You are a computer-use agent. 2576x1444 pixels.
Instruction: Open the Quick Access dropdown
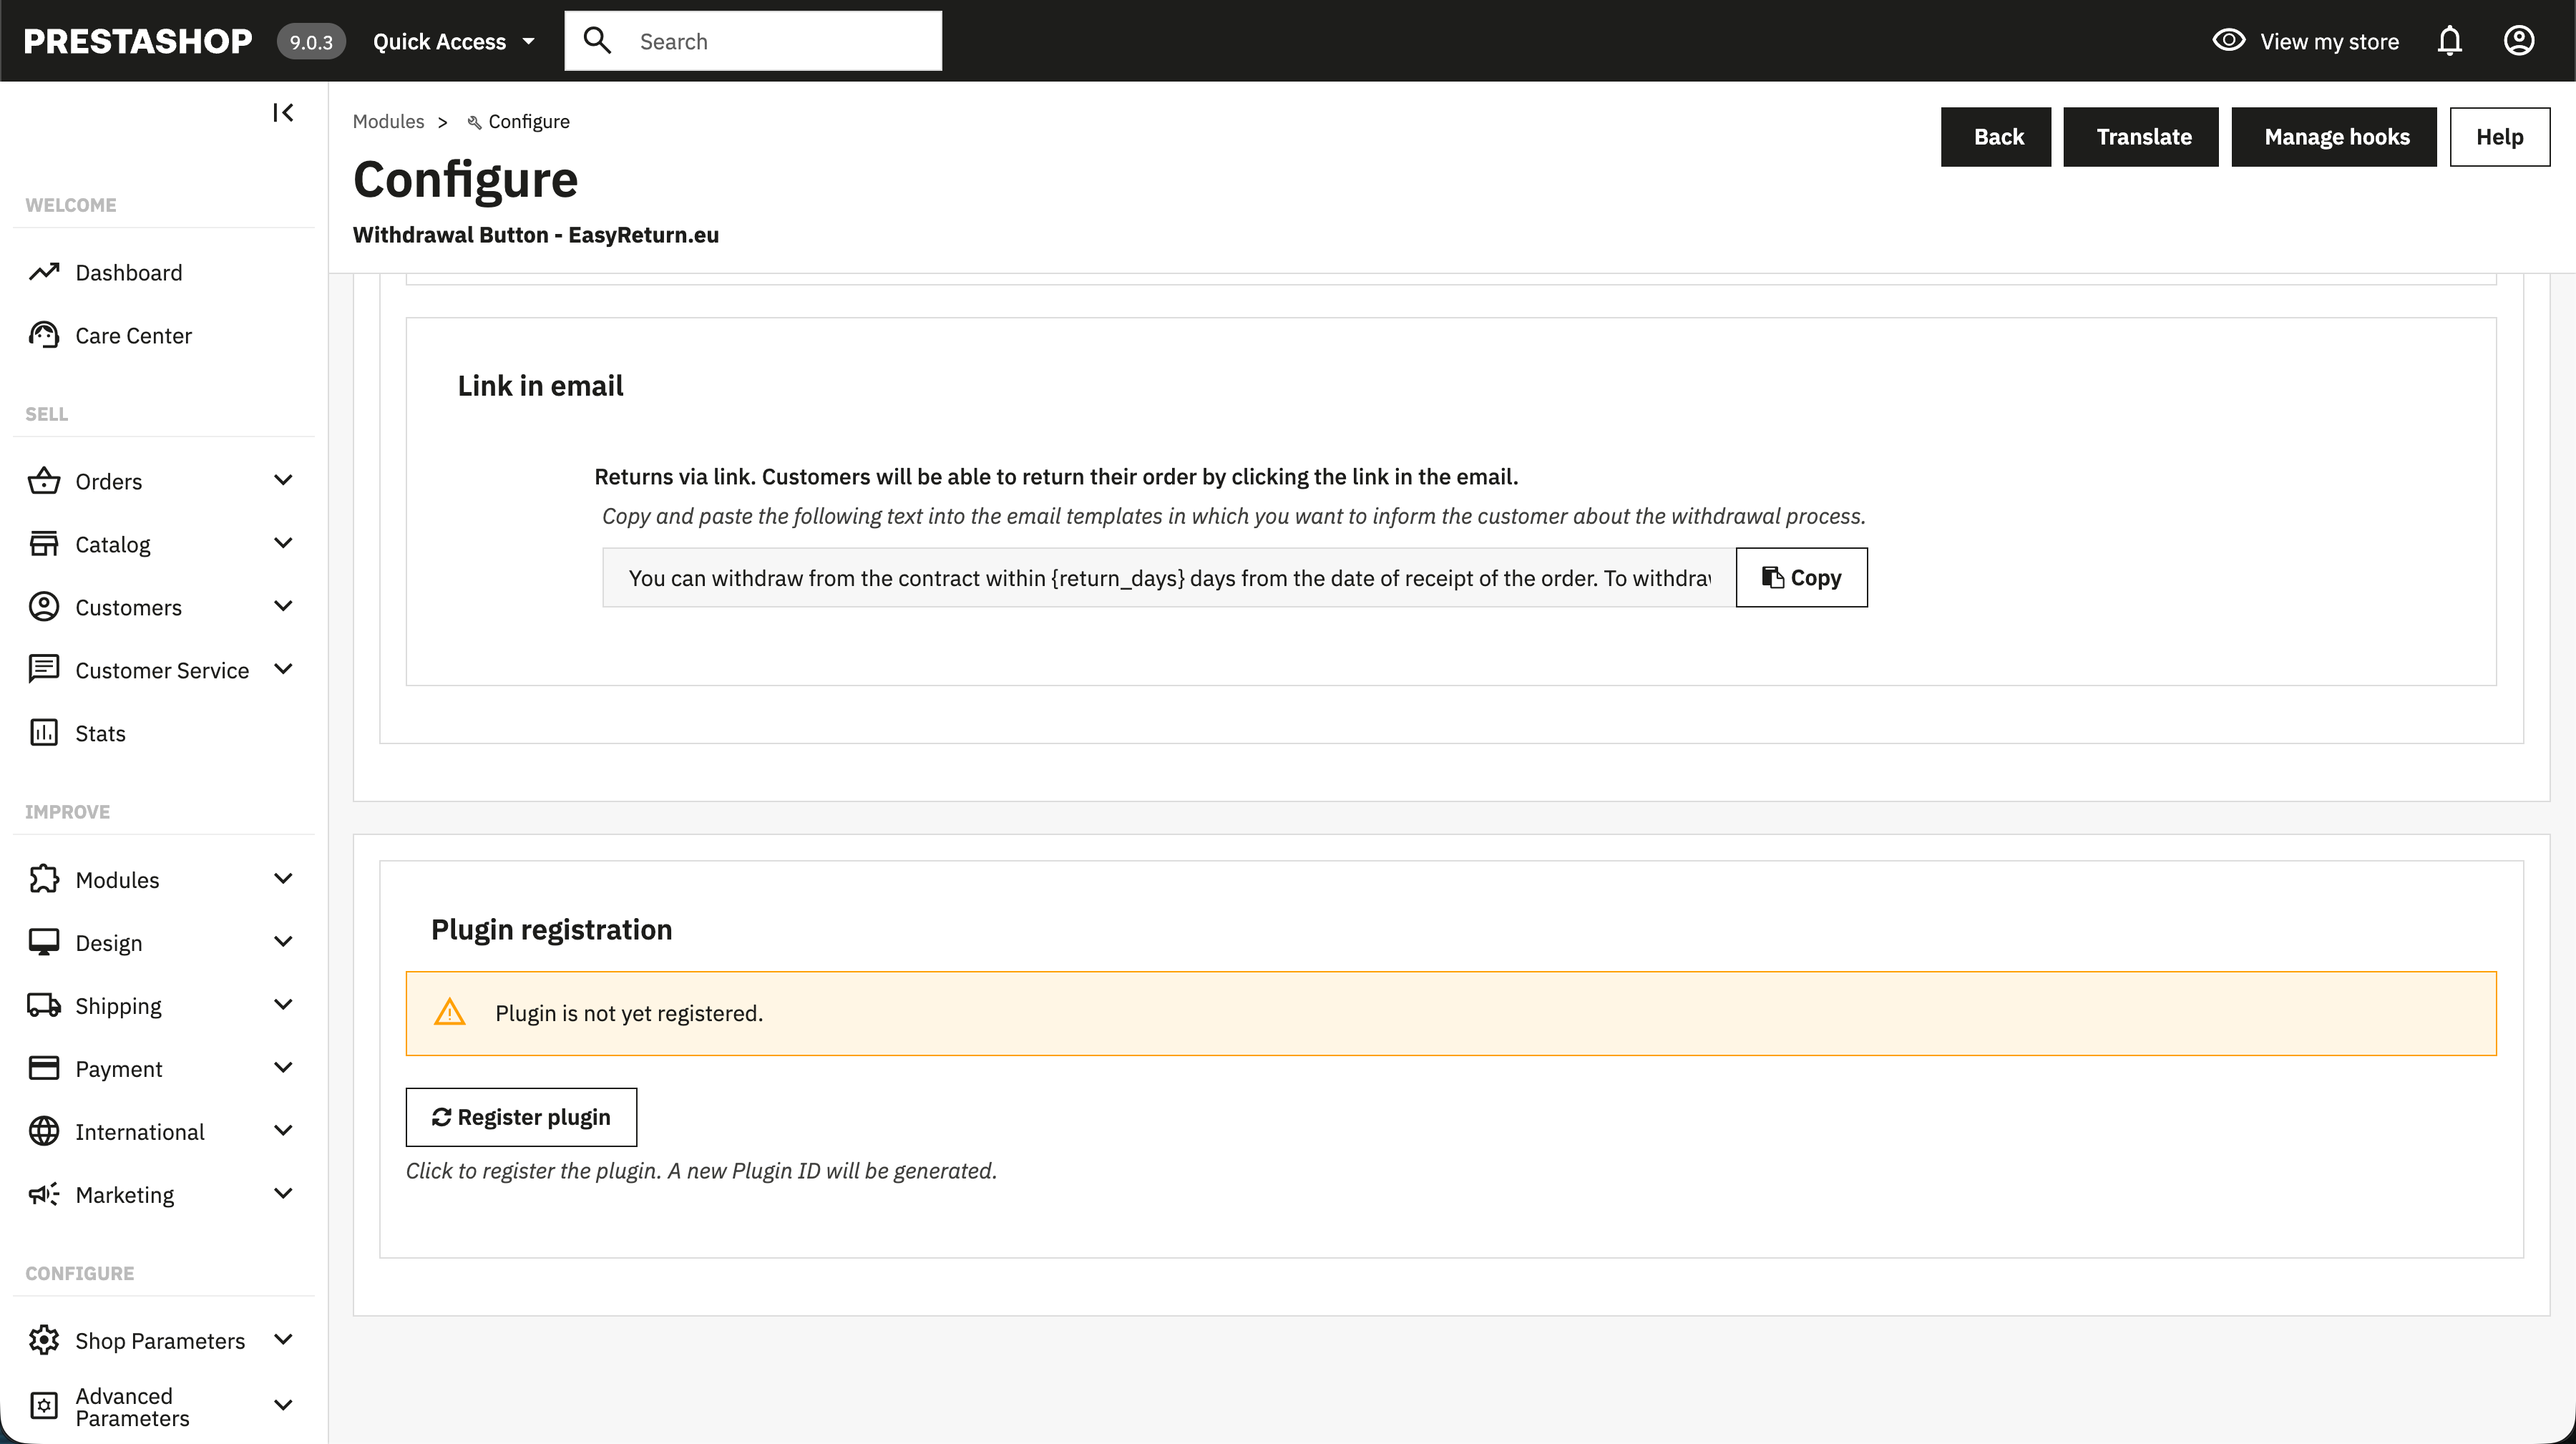(x=454, y=41)
